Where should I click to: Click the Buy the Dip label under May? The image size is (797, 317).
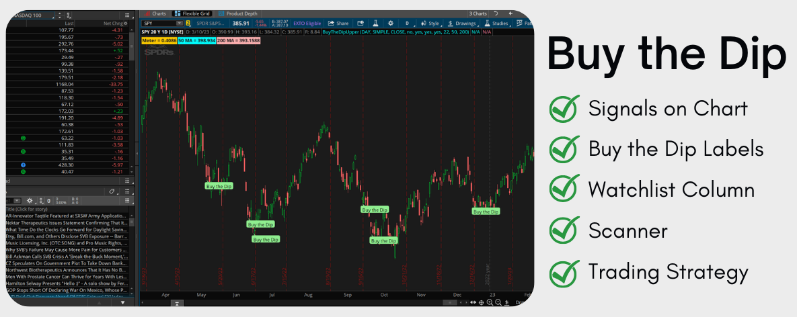click(218, 186)
